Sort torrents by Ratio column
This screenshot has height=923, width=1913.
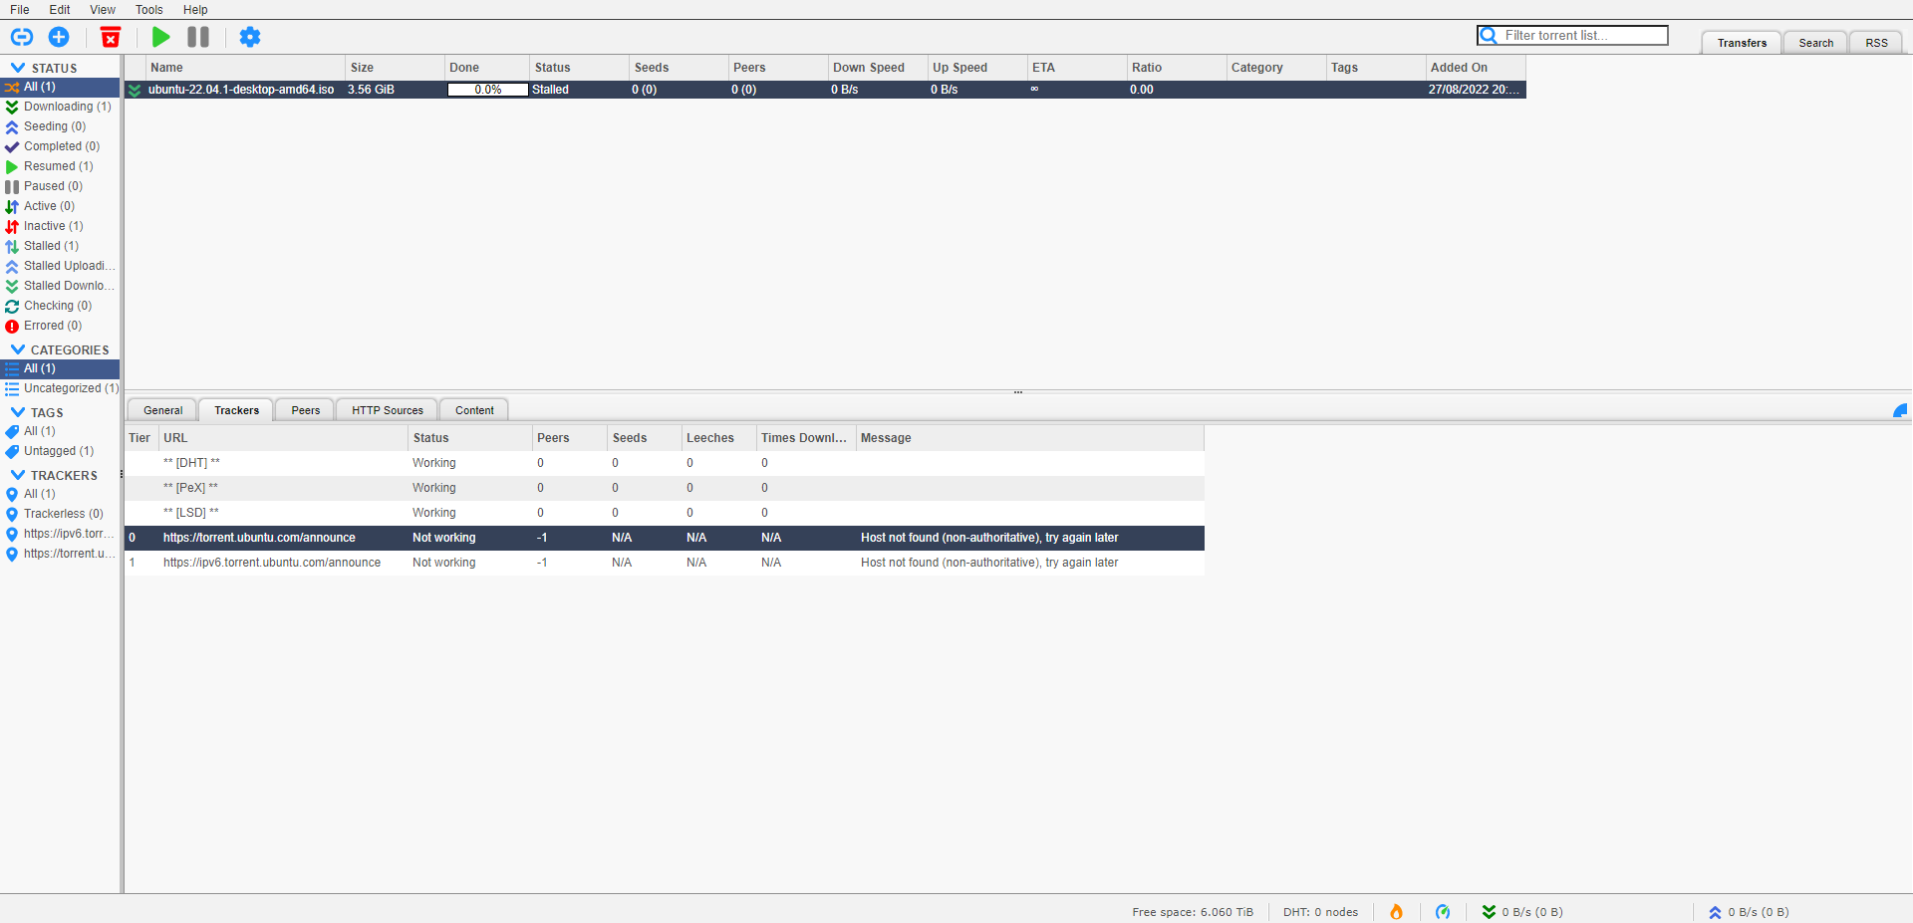tap(1176, 68)
